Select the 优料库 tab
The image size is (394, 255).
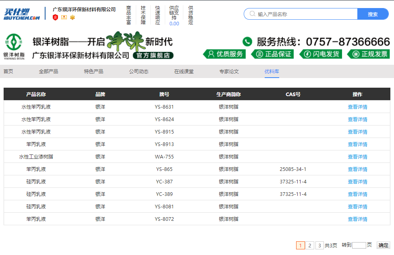point(272,72)
